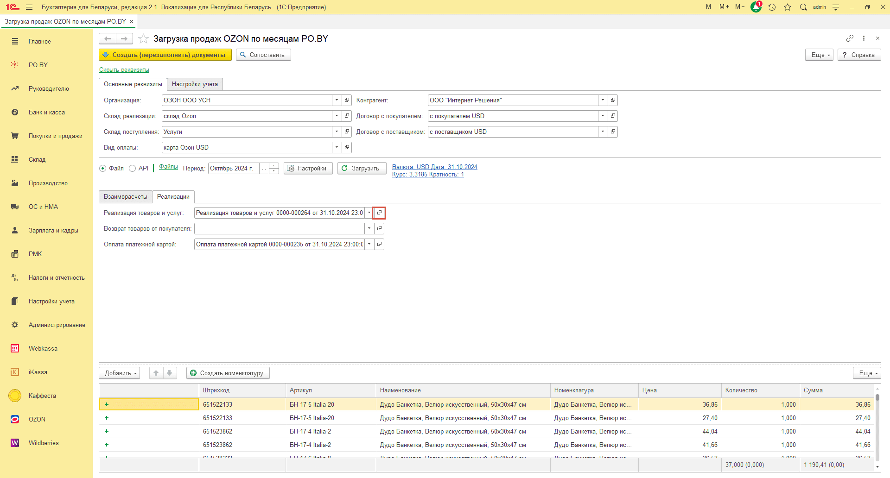Open the Файлы link
This screenshot has height=478, width=890.
coord(168,167)
